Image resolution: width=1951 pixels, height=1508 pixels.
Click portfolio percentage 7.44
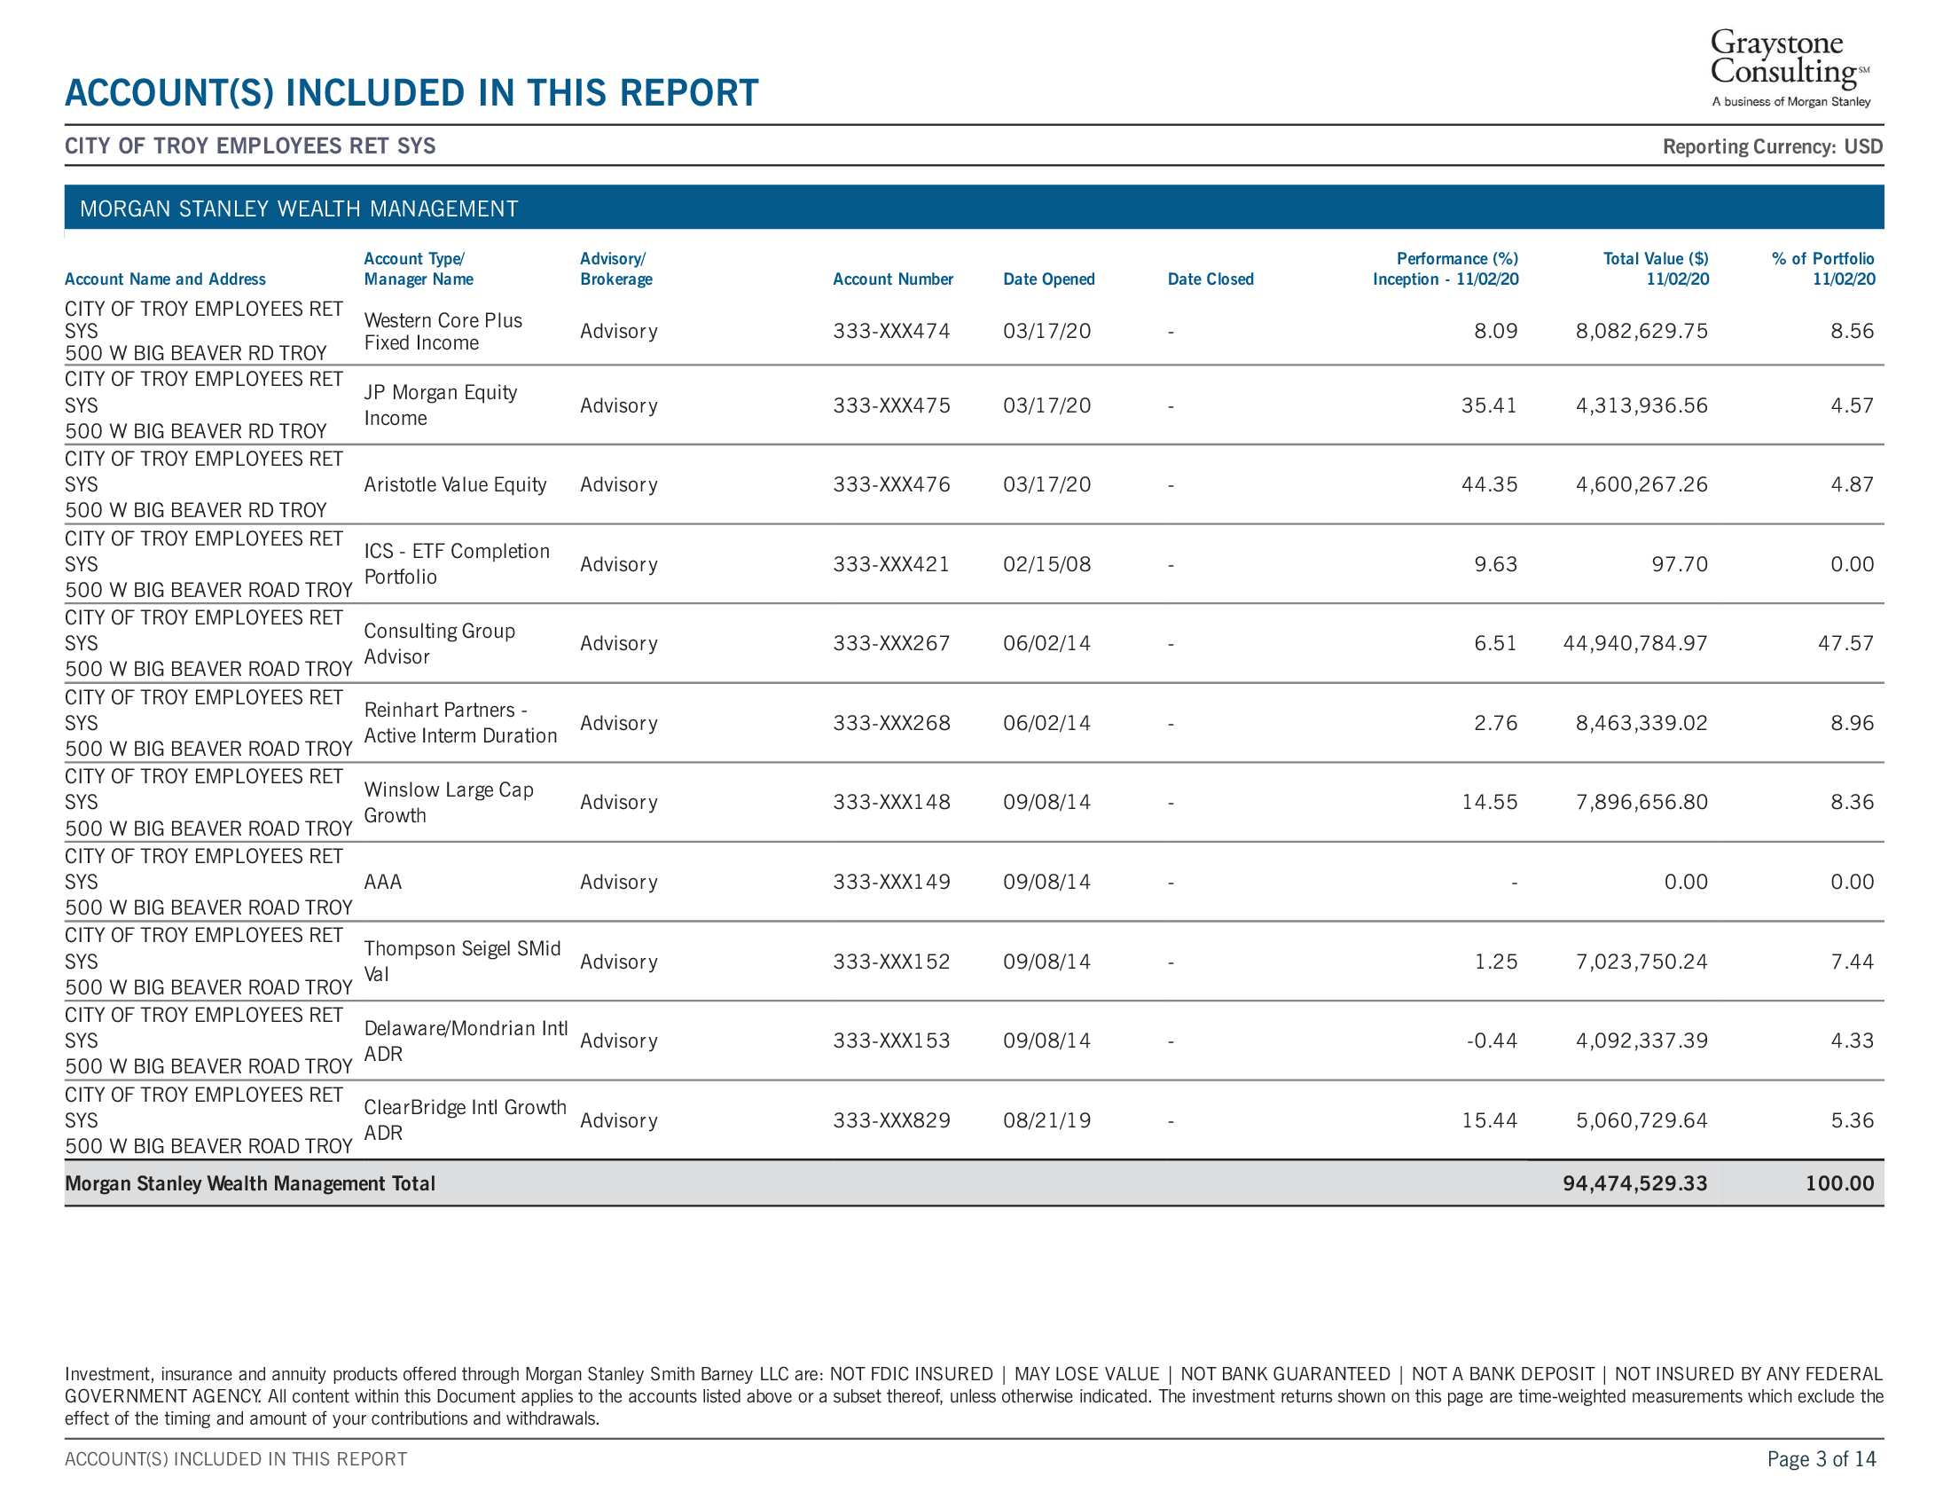click(1852, 962)
